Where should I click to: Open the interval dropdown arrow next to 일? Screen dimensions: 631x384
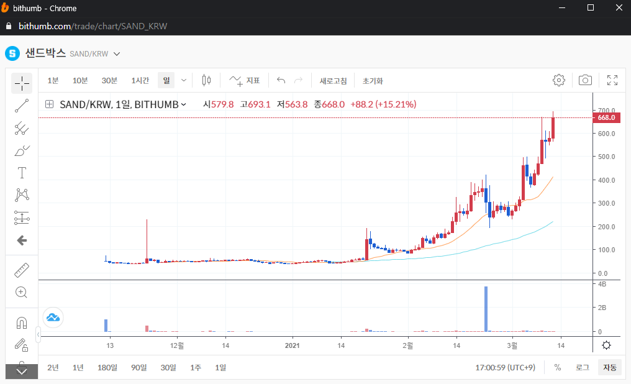coord(184,81)
